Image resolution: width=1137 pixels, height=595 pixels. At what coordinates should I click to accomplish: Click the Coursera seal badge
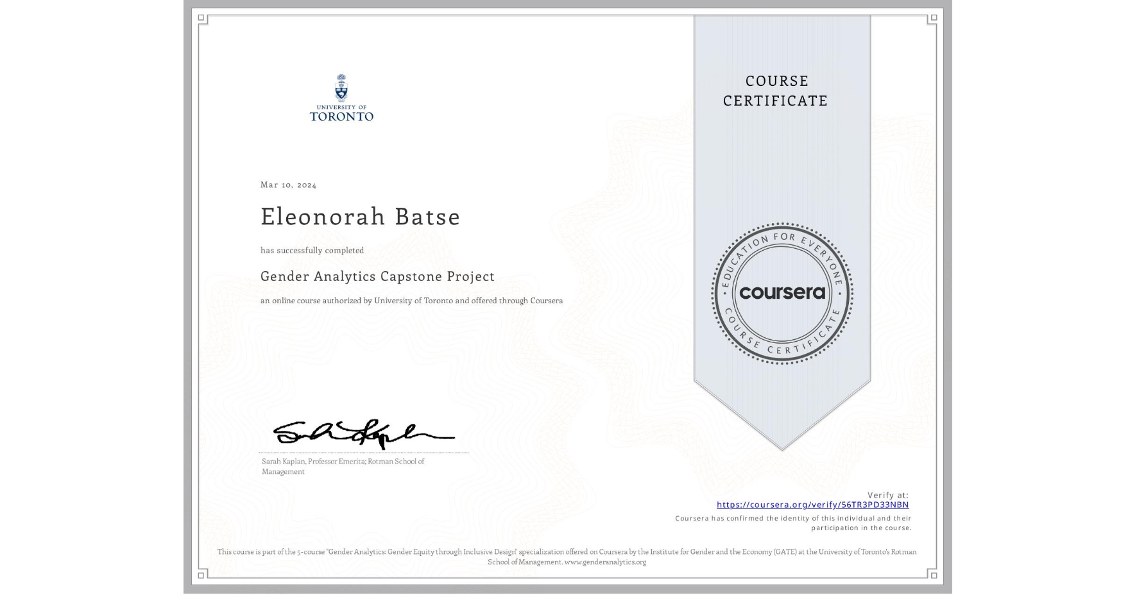coord(782,294)
